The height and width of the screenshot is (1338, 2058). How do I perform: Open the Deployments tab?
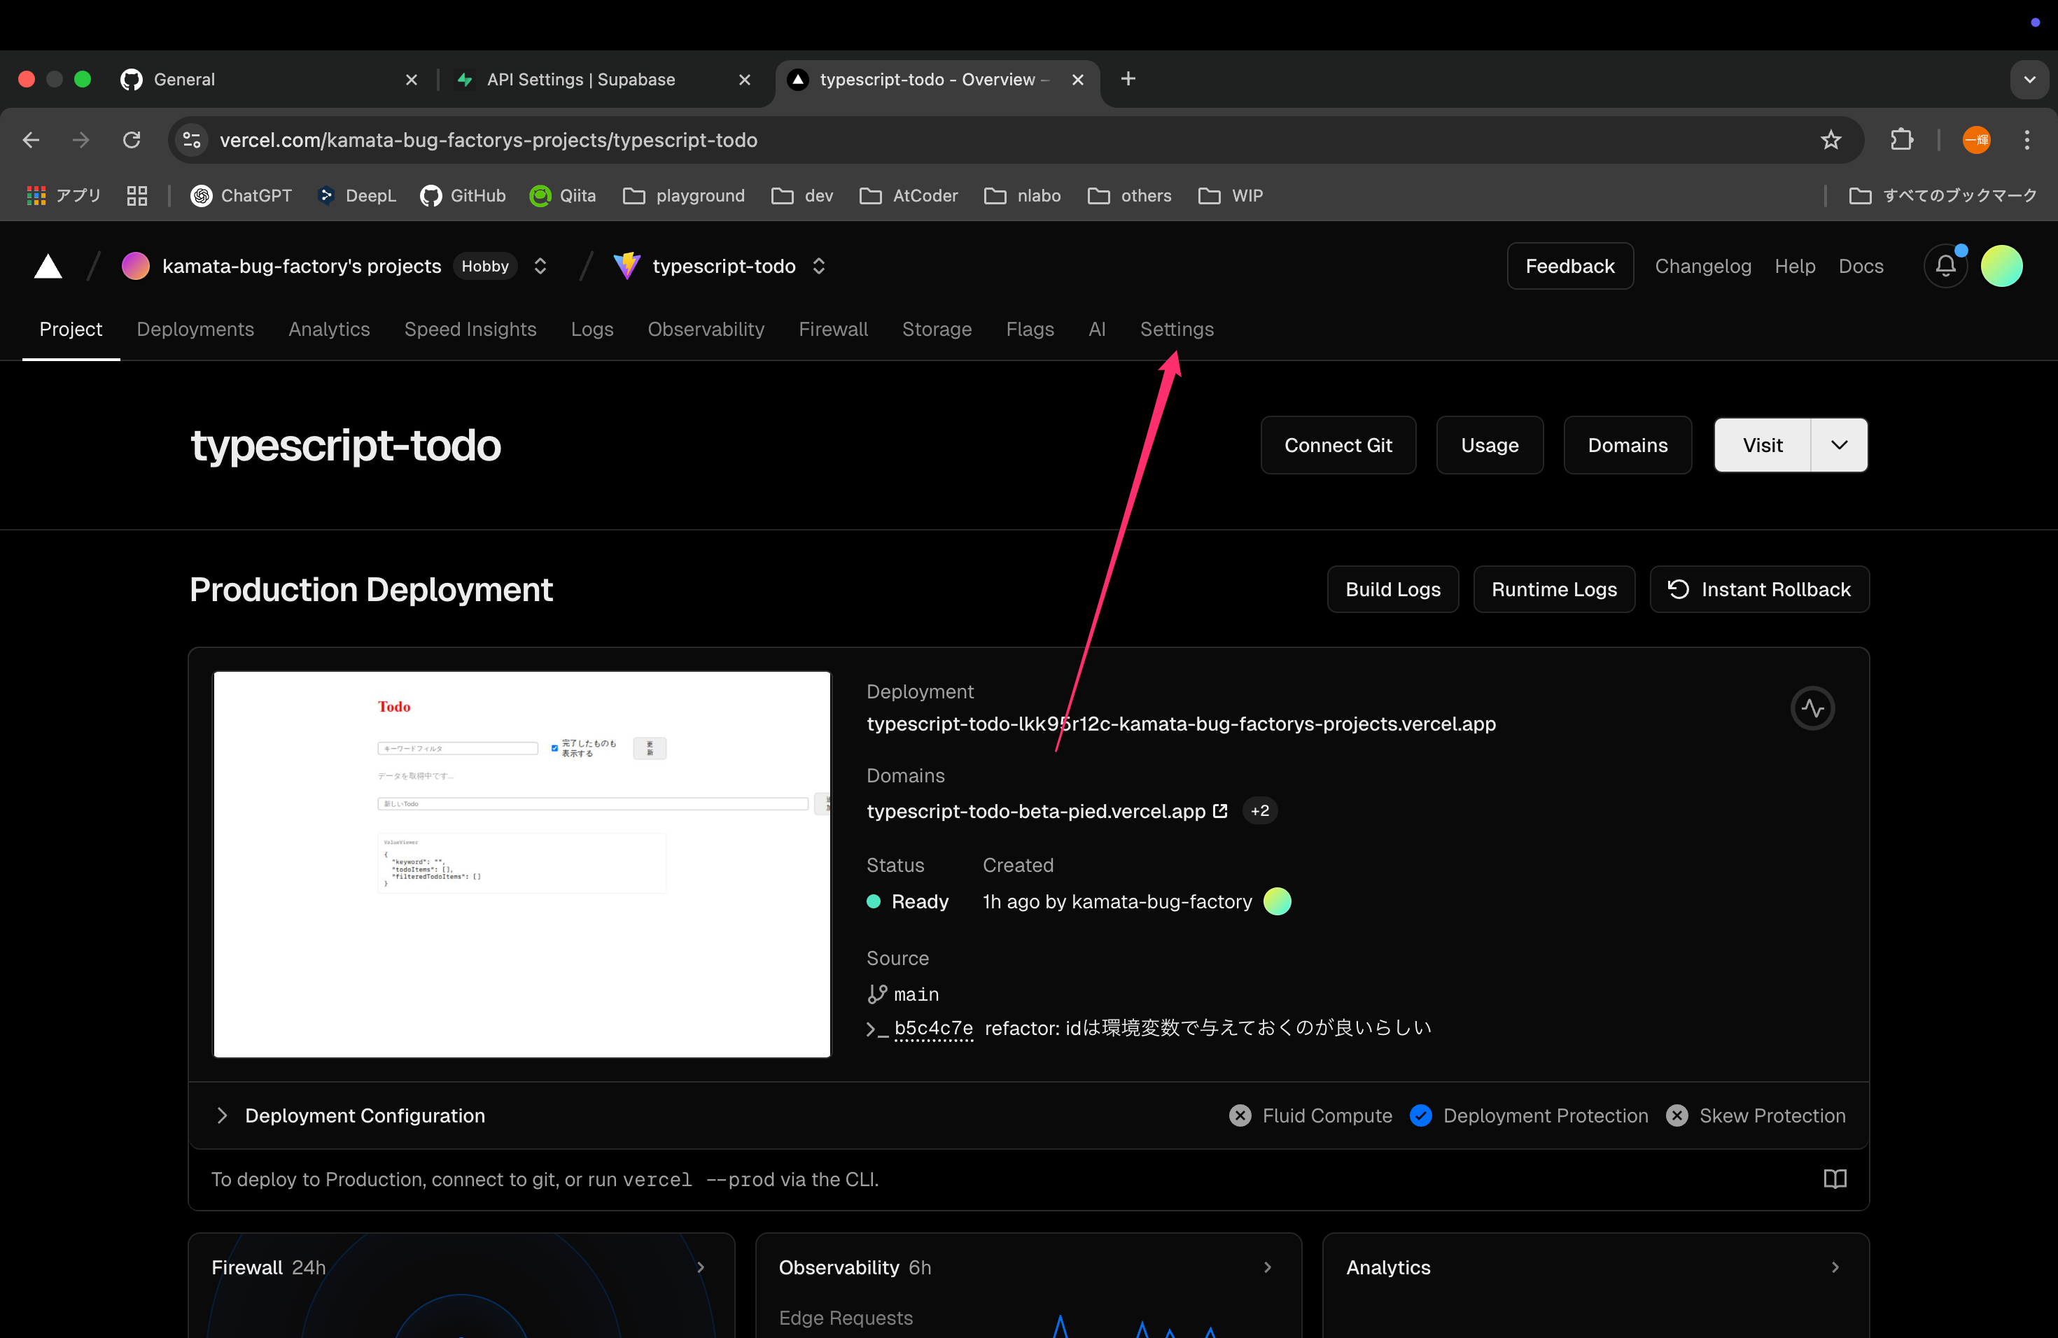(195, 330)
